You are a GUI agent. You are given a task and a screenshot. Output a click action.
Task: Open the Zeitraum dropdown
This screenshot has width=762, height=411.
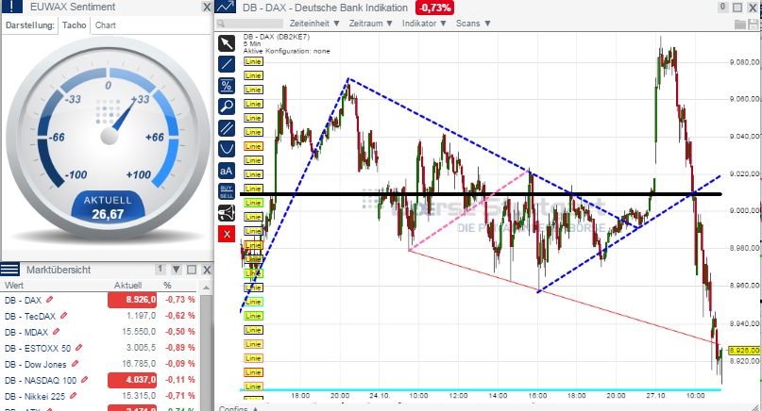(371, 24)
